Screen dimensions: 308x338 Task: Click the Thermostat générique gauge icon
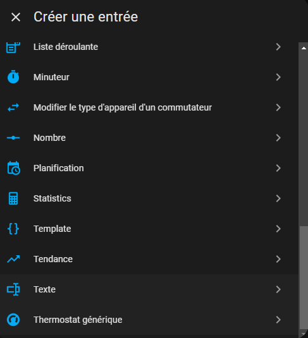[13, 320]
